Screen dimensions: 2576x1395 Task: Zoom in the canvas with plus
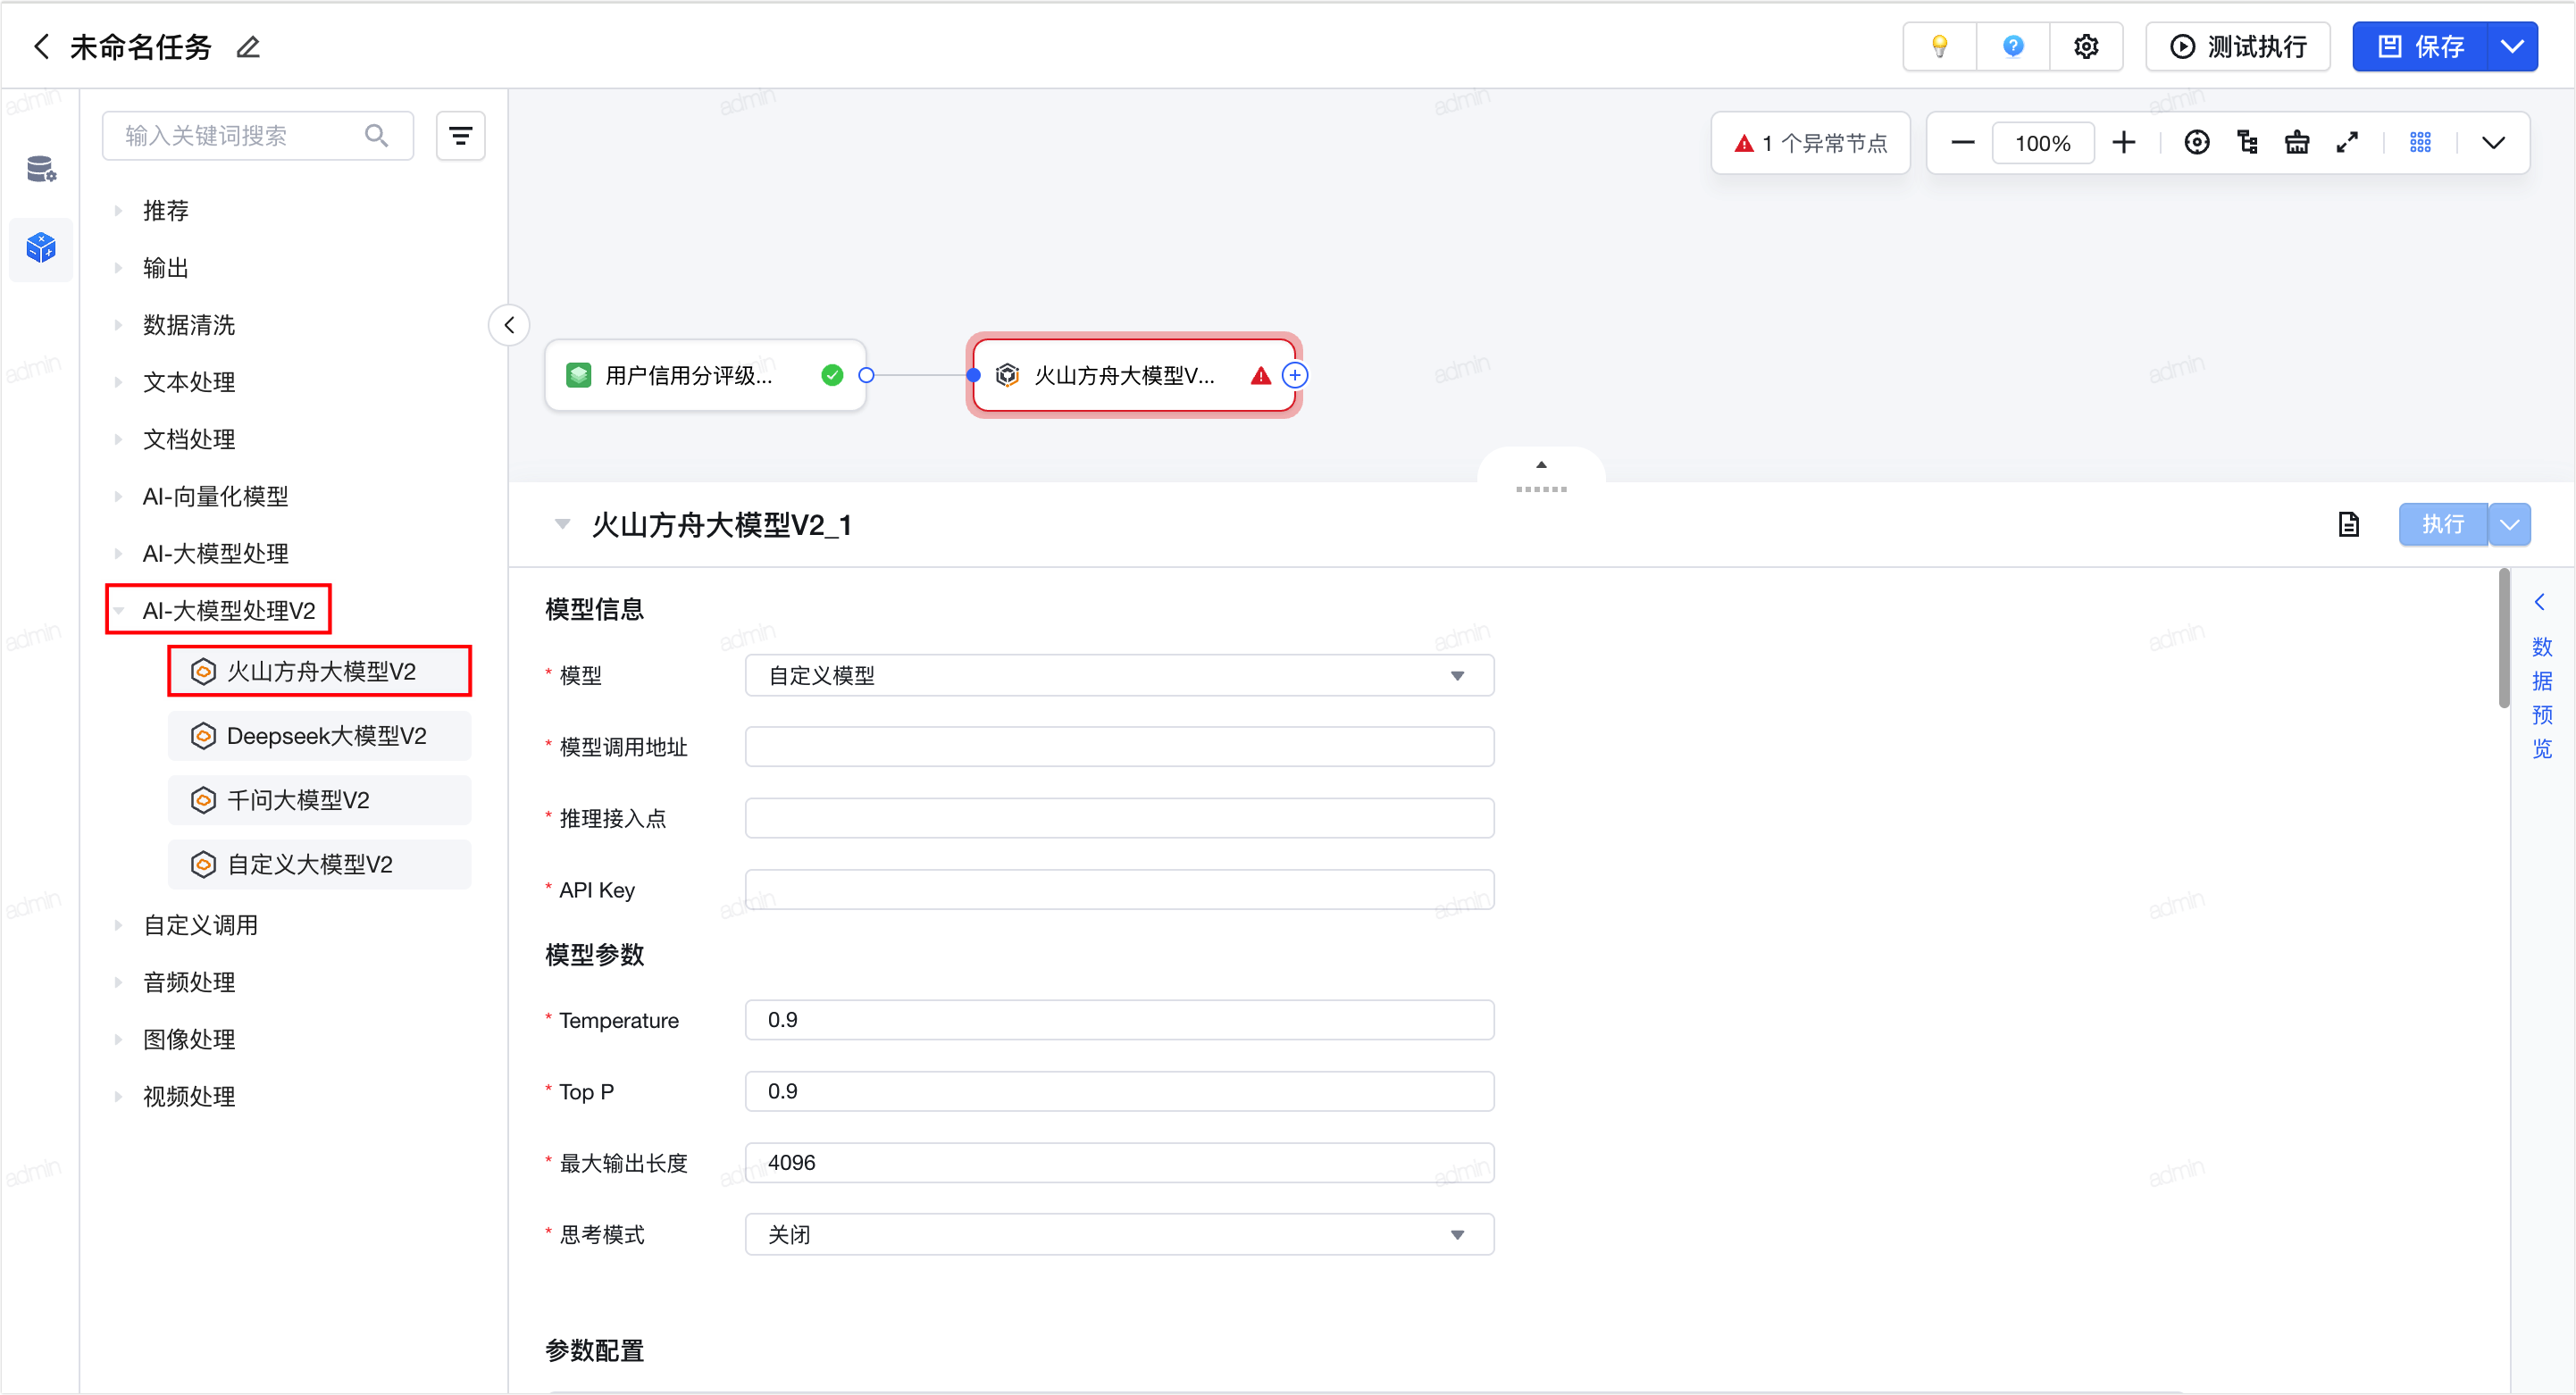2124,143
